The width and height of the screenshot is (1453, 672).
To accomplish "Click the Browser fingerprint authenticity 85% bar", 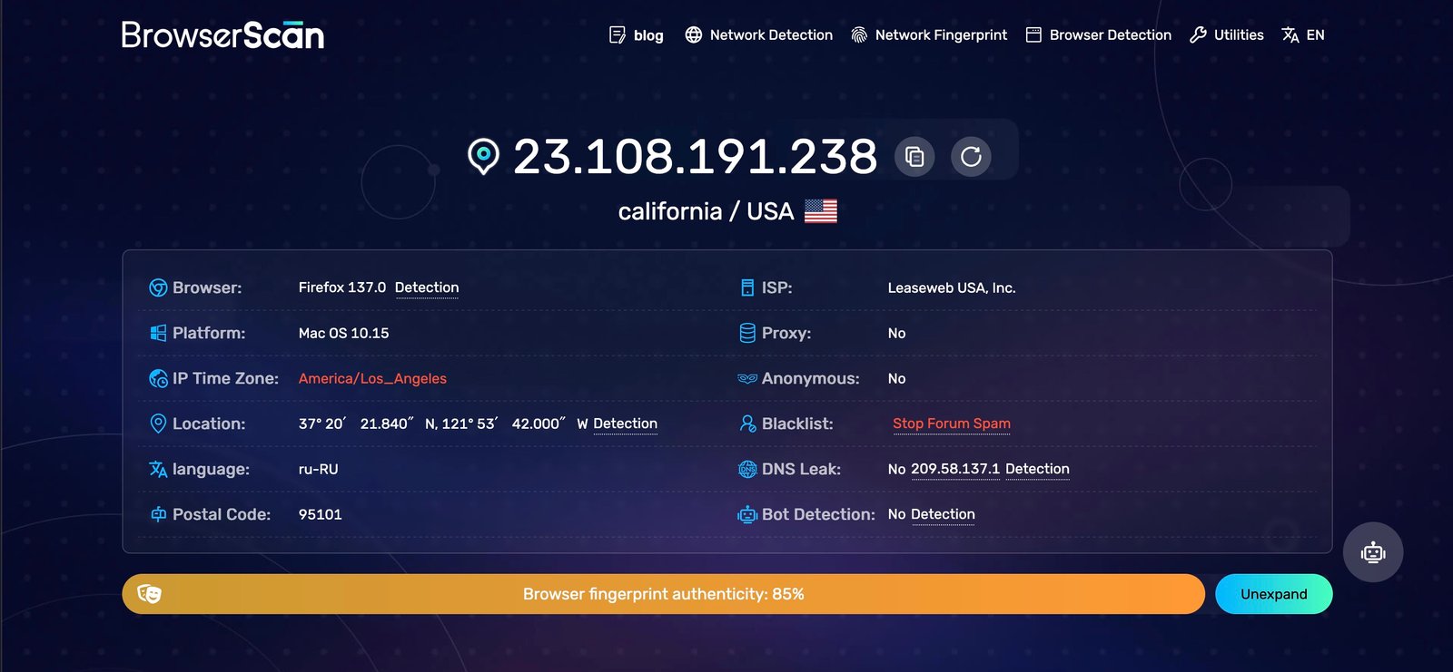I will coord(663,594).
